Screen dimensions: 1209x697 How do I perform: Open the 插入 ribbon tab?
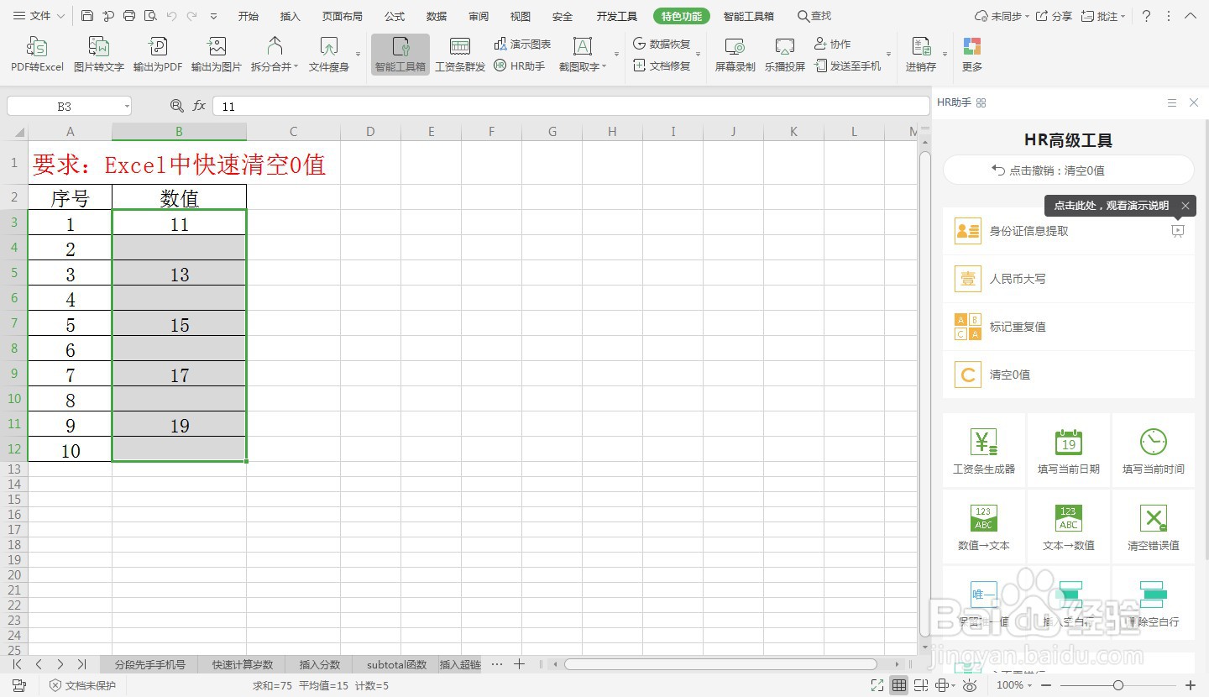[x=290, y=16]
